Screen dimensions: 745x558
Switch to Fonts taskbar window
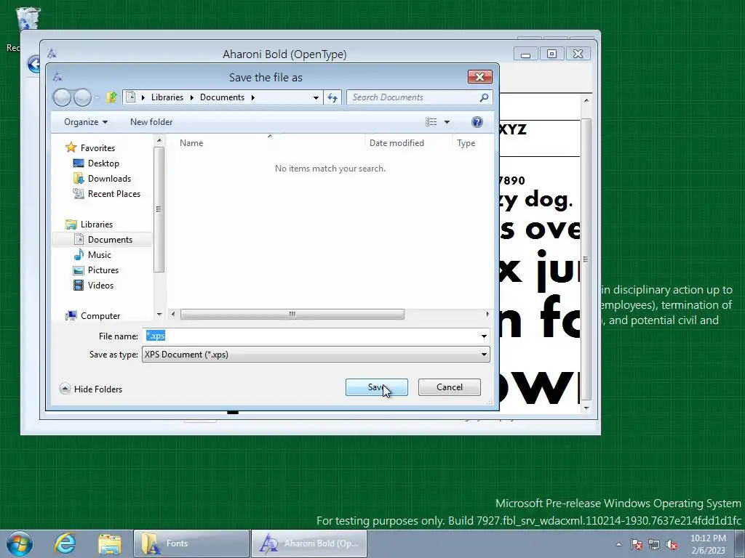[191, 543]
